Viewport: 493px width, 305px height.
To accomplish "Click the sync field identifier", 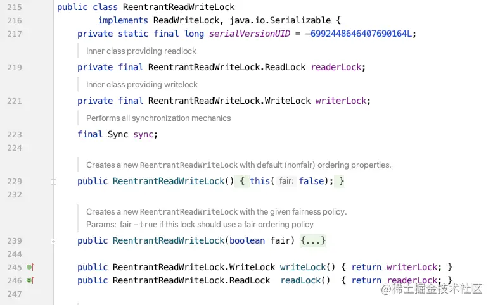I will [x=143, y=134].
